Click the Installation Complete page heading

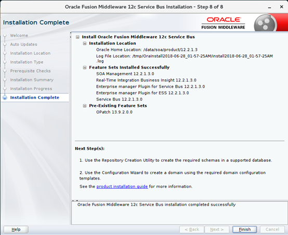click(x=36, y=22)
